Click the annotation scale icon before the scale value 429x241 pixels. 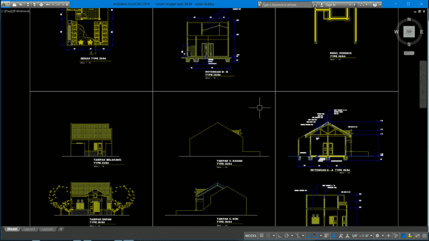coord(347,236)
